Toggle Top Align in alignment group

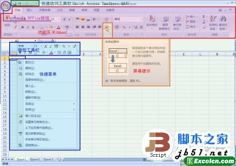point(78,19)
